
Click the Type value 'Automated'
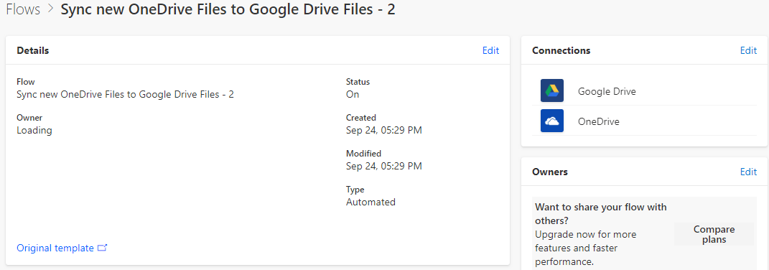click(370, 202)
